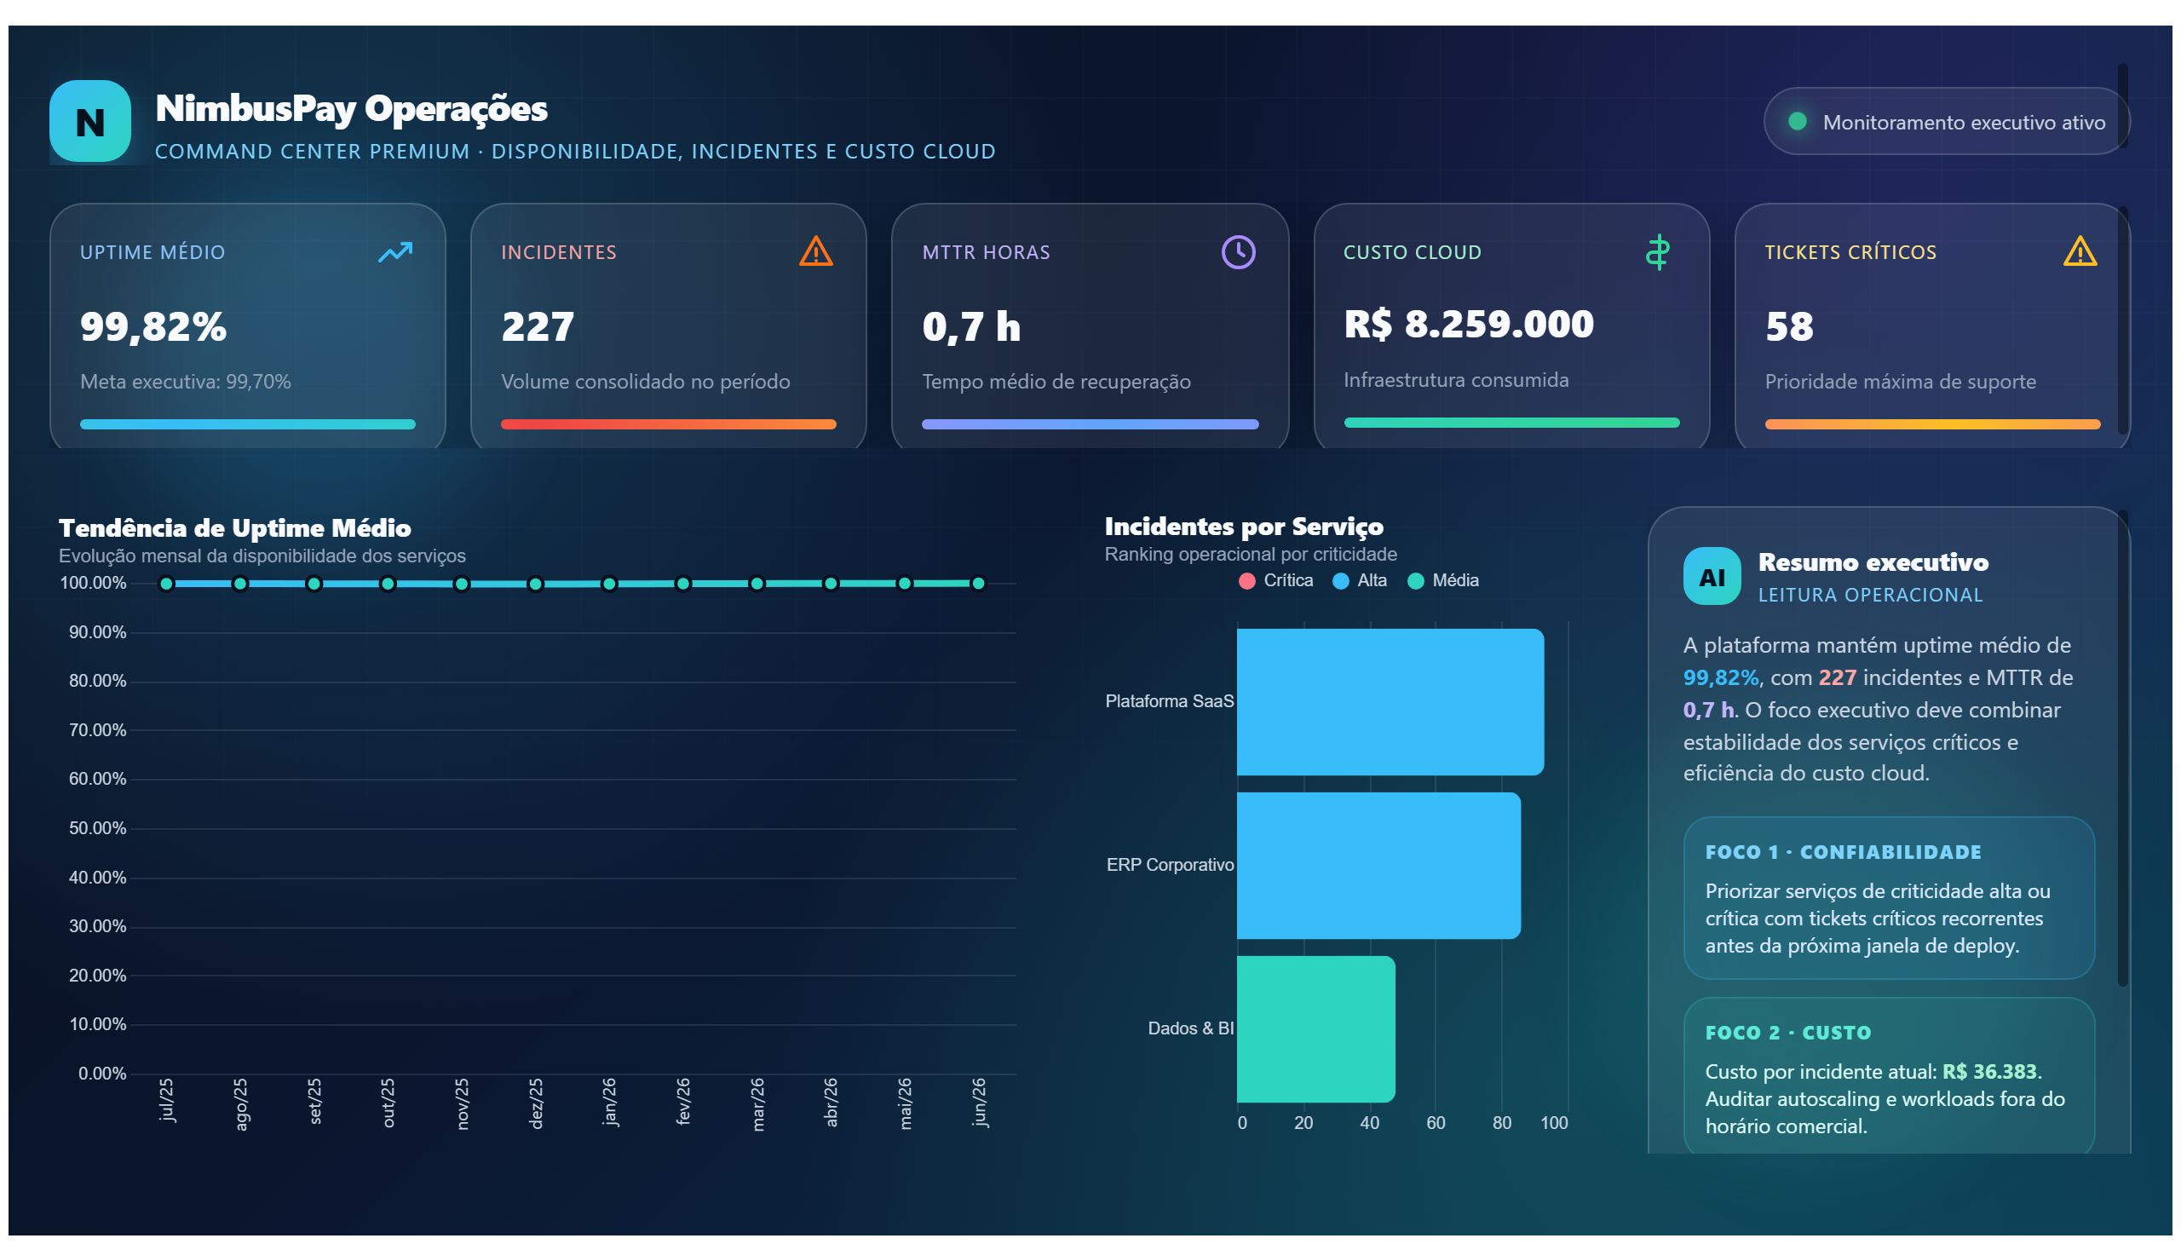Select the fev/26 uptime data point

(682, 585)
